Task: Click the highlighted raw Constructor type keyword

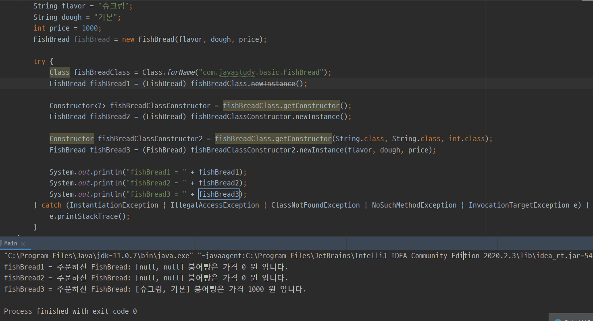Action: pyautogui.click(x=71, y=139)
